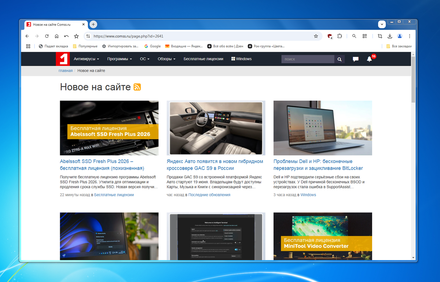Click the "3 часа назад" timestamp text
The image size is (440, 282).
(x=284, y=195)
